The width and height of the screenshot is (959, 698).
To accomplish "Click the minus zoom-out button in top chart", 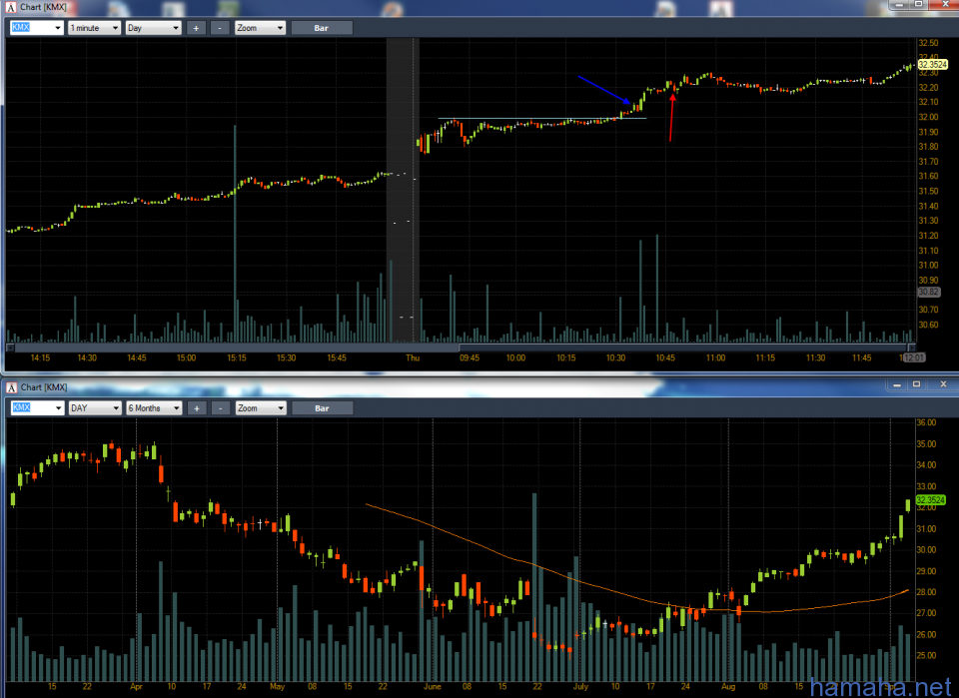I will (220, 28).
